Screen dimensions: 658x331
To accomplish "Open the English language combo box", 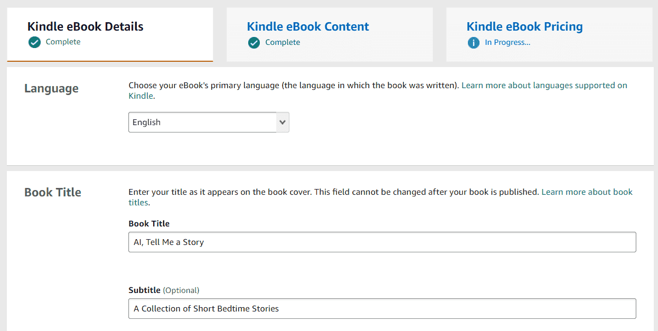I will [209, 122].
